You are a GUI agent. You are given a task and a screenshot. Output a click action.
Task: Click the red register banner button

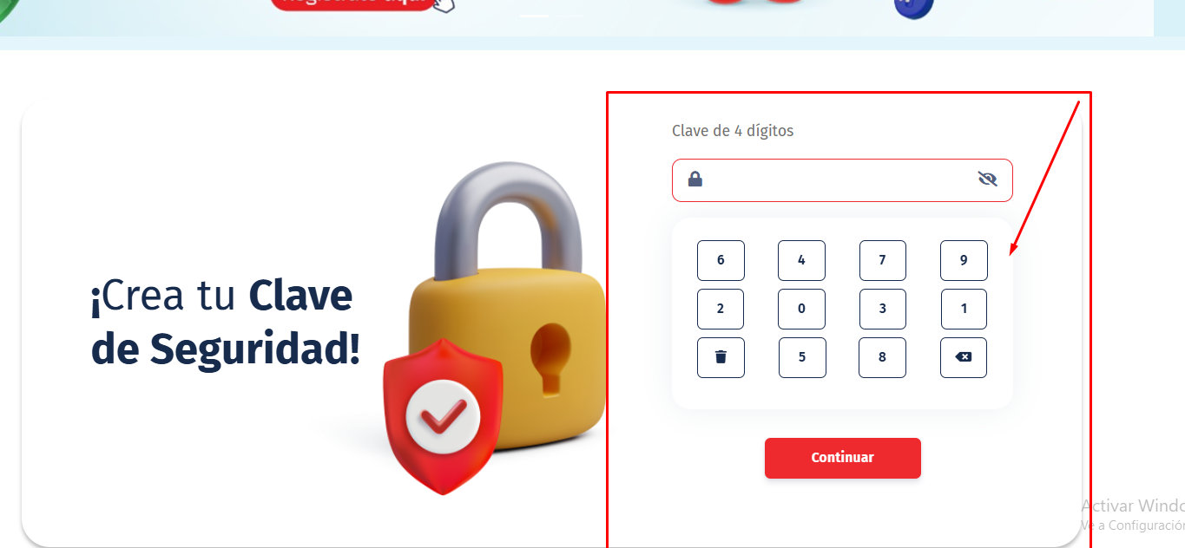(352, 4)
